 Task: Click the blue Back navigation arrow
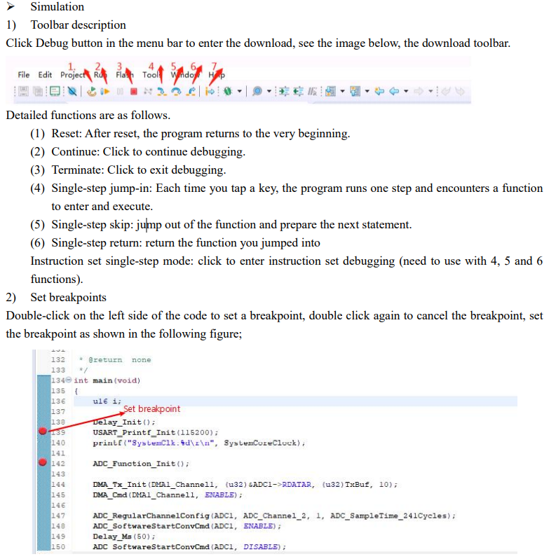(394, 92)
